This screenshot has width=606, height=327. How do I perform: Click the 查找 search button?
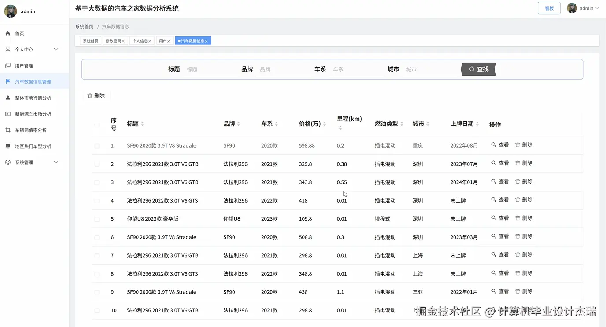[x=479, y=69]
